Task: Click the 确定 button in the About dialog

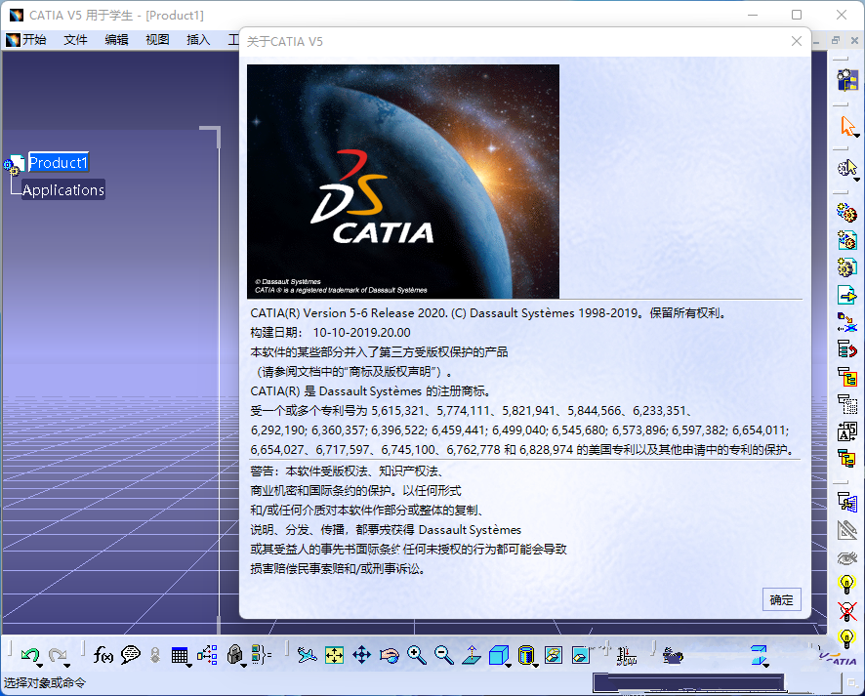Action: point(781,599)
